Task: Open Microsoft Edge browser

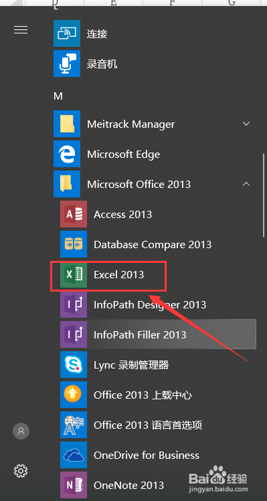Action: pos(155,154)
